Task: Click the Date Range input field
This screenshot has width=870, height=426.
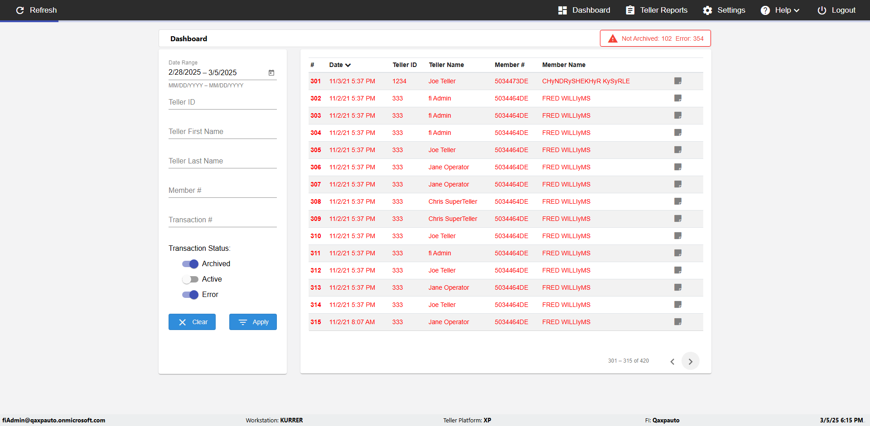Action: click(x=222, y=72)
